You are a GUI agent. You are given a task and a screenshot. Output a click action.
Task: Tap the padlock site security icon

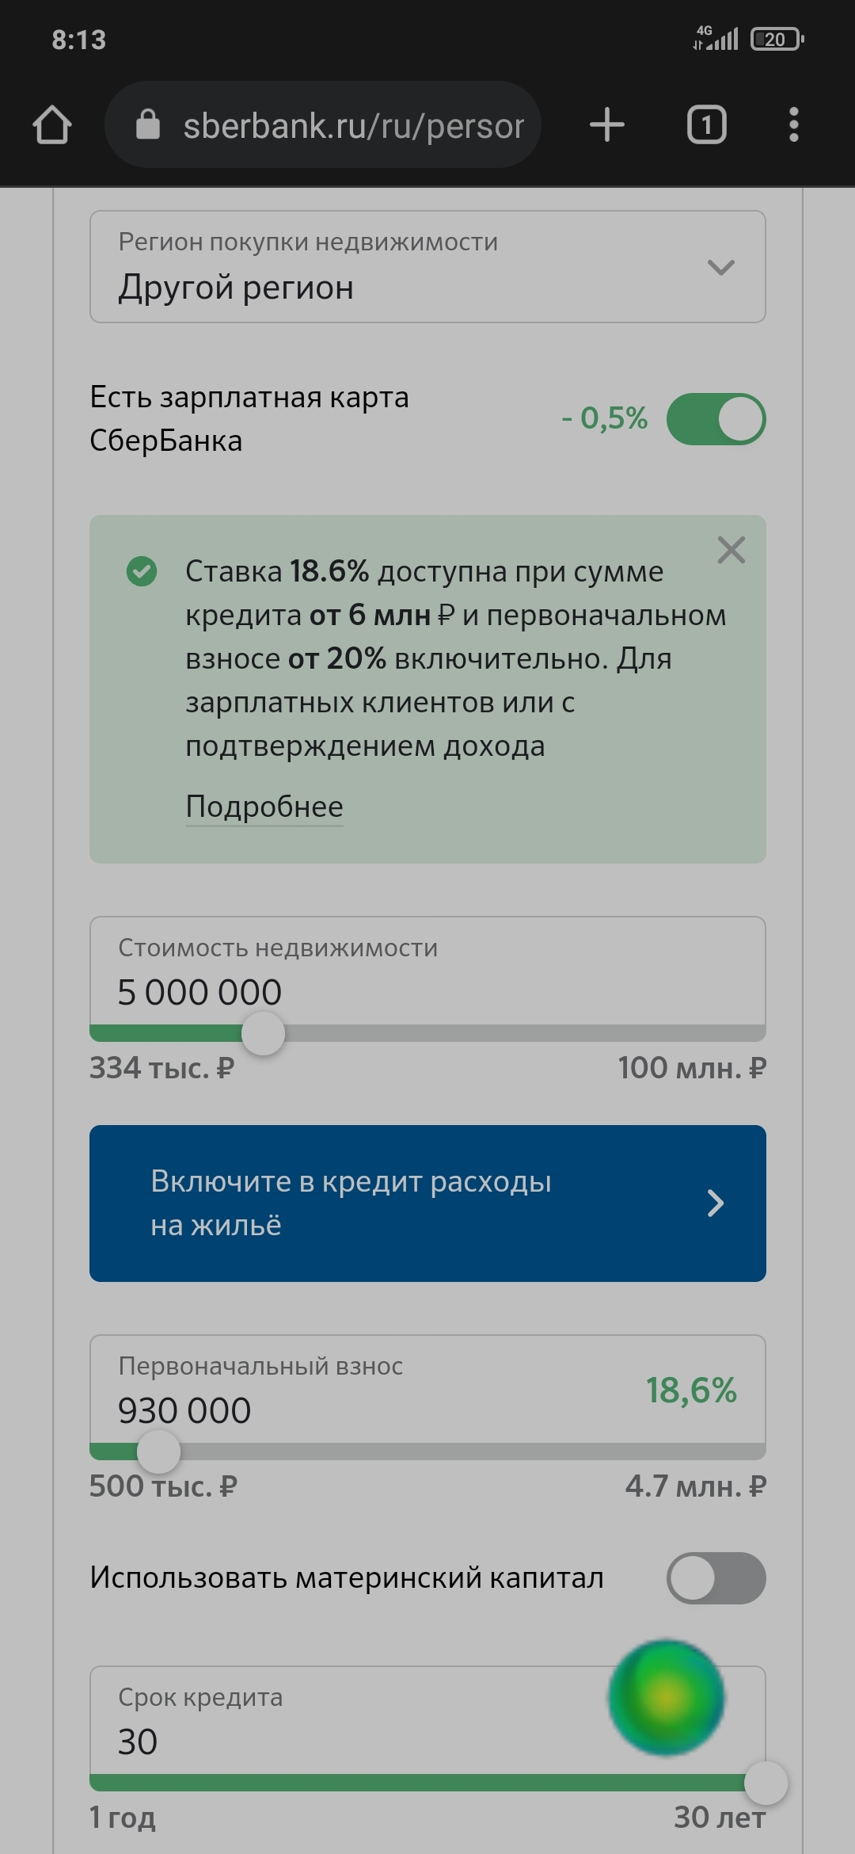pos(148,125)
